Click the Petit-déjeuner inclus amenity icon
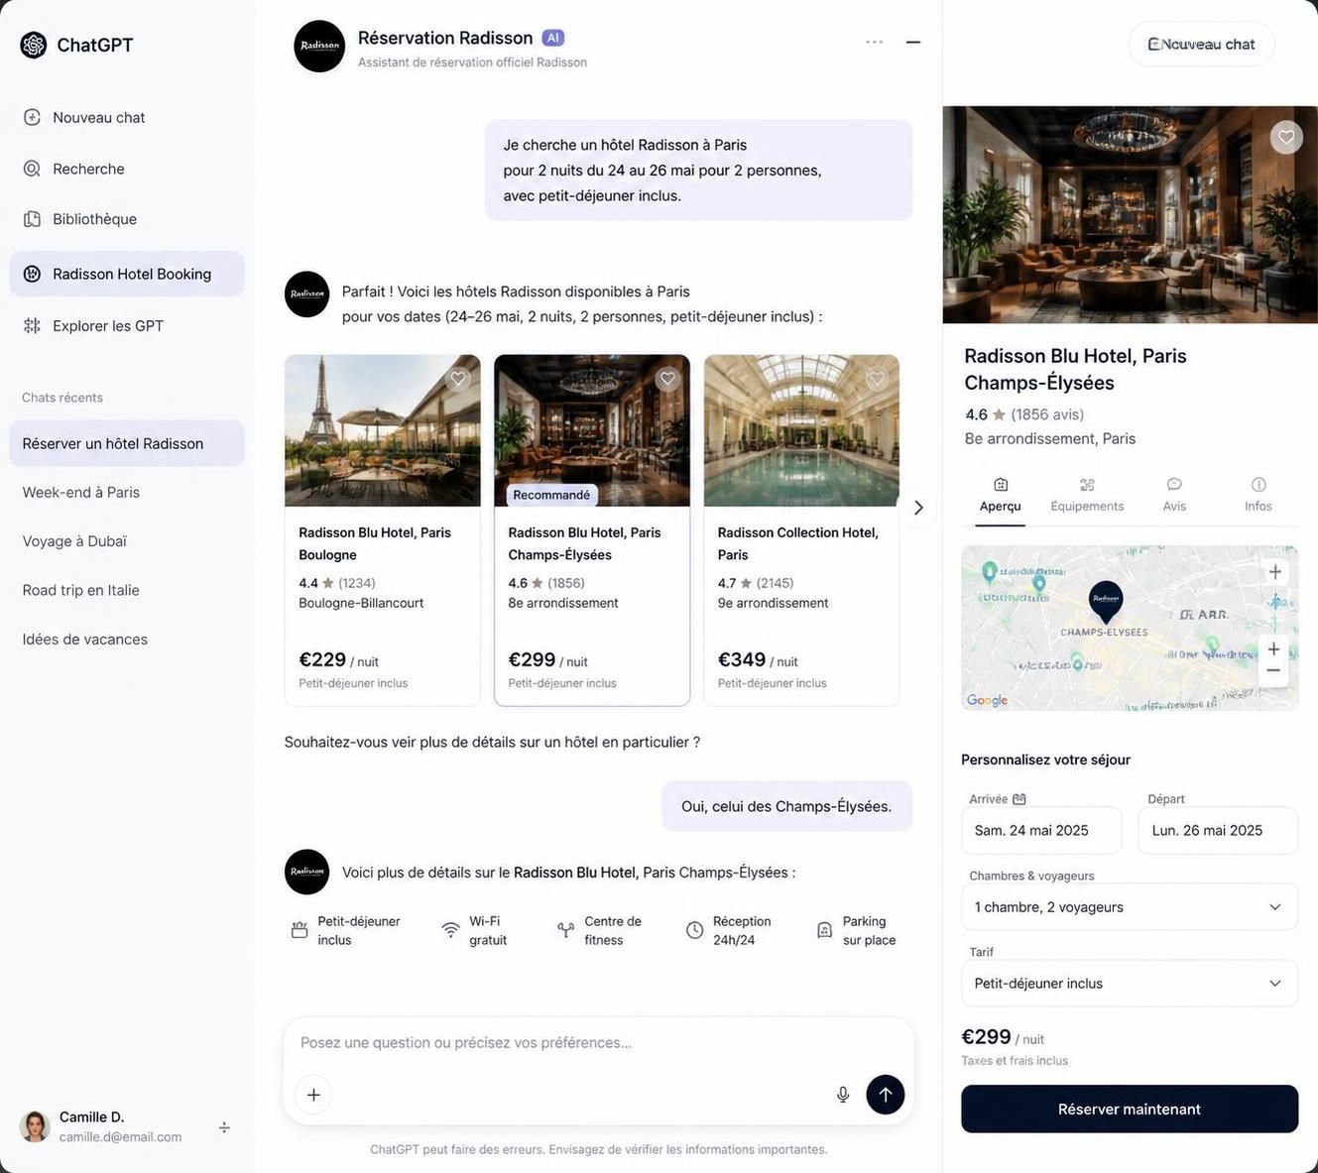 [x=300, y=930]
